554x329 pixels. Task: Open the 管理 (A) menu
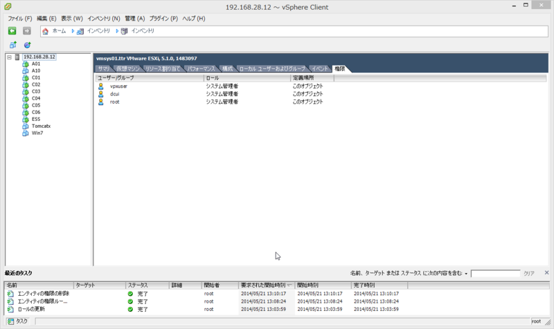tap(134, 19)
